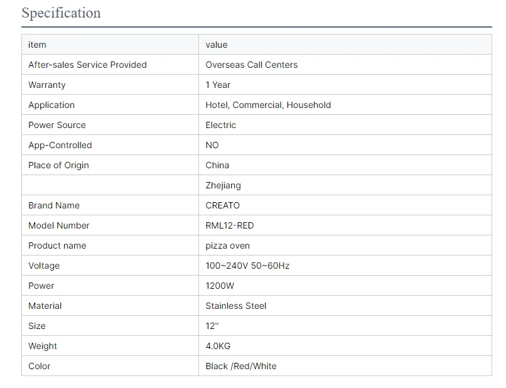Select the Black /Red/White color value
Screen dimensions: 506x388
(241, 366)
